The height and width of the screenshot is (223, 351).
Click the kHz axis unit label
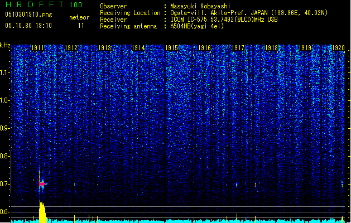click(5, 45)
